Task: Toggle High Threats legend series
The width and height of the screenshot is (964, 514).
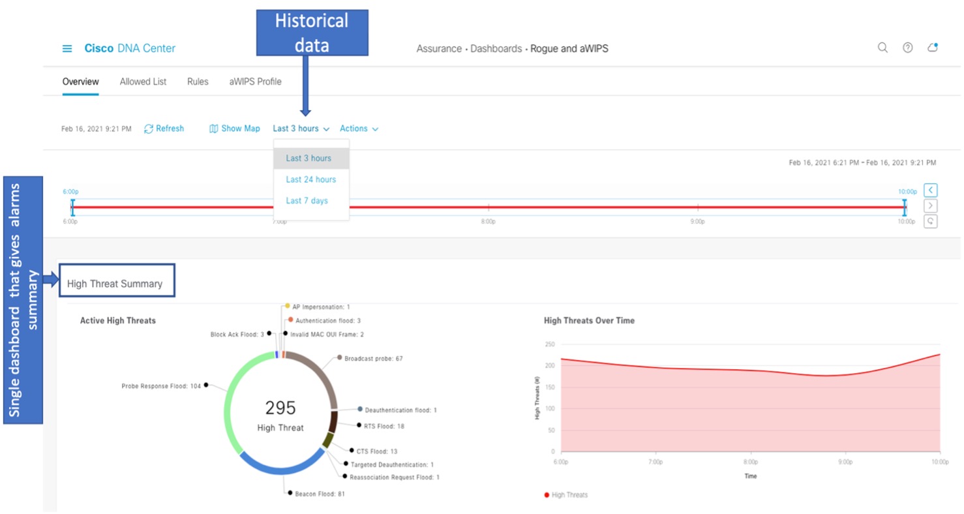Action: click(565, 495)
